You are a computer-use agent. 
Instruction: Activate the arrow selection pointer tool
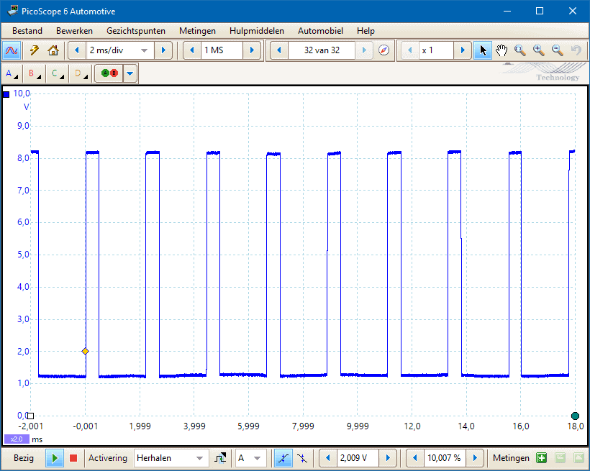(x=483, y=50)
